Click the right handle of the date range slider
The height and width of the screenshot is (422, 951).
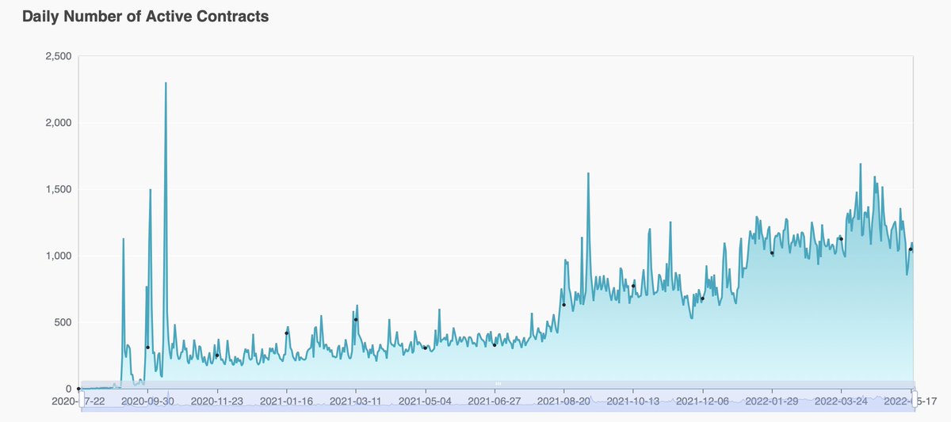[x=914, y=397]
